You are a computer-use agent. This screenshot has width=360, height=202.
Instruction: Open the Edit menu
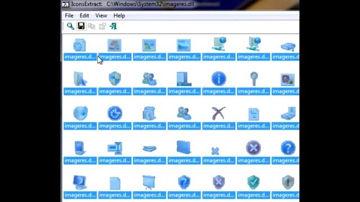[x=84, y=16]
